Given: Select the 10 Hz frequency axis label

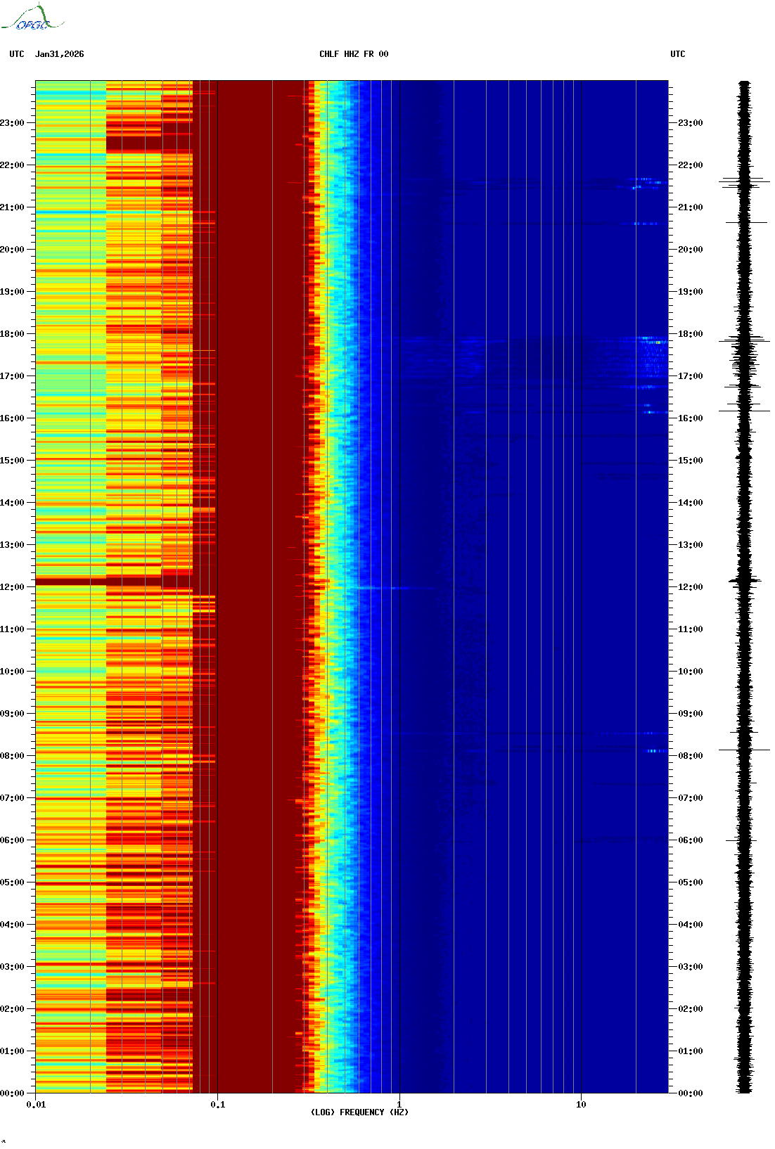Looking at the screenshot, I should tap(581, 1105).
